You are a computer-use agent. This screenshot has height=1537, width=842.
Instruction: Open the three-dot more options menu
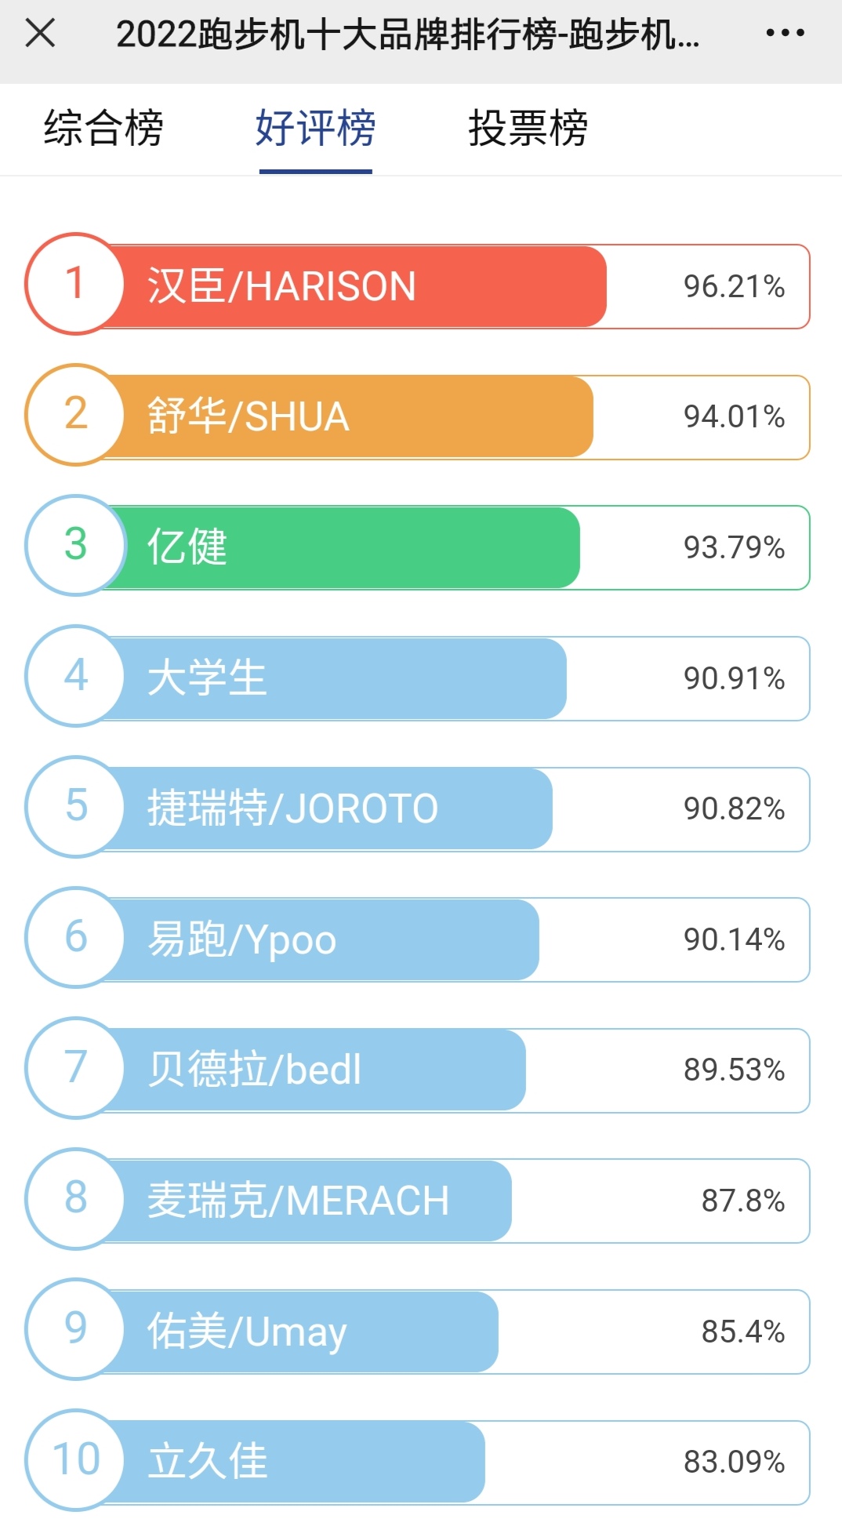(x=785, y=34)
